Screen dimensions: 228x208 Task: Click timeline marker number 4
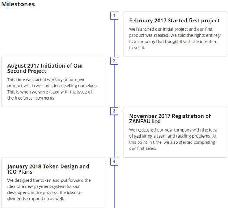(x=114, y=161)
